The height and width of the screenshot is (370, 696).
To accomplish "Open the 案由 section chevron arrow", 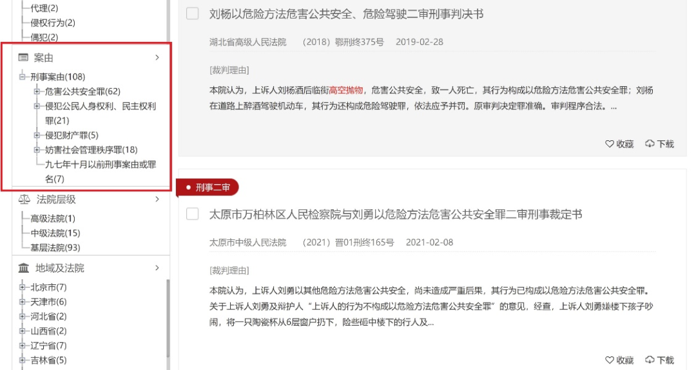I will (x=157, y=58).
